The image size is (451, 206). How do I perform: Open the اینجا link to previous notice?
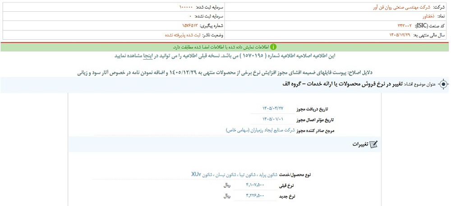[149, 56]
